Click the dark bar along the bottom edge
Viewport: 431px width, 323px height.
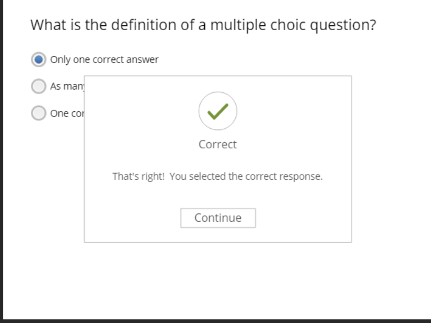tap(215, 320)
